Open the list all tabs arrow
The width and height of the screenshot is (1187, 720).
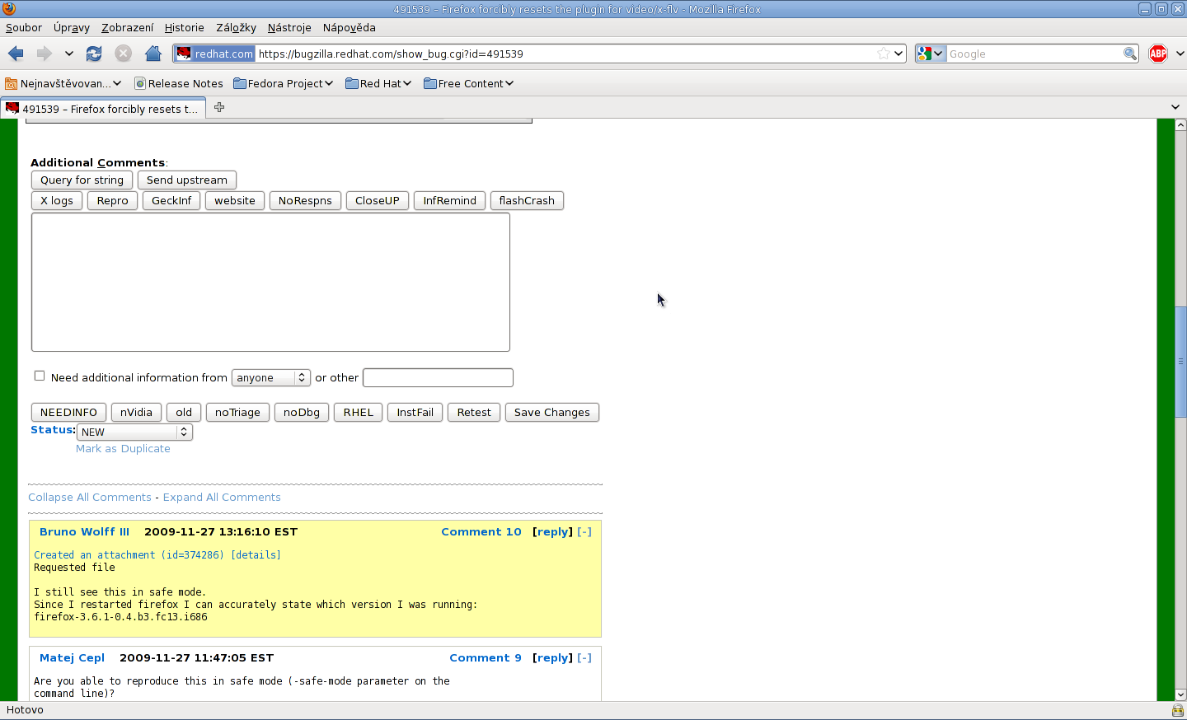1175,107
